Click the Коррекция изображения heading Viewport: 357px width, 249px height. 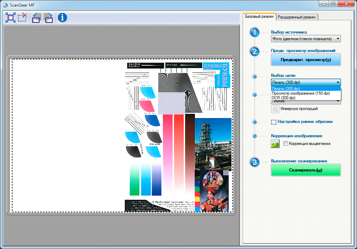point(296,136)
